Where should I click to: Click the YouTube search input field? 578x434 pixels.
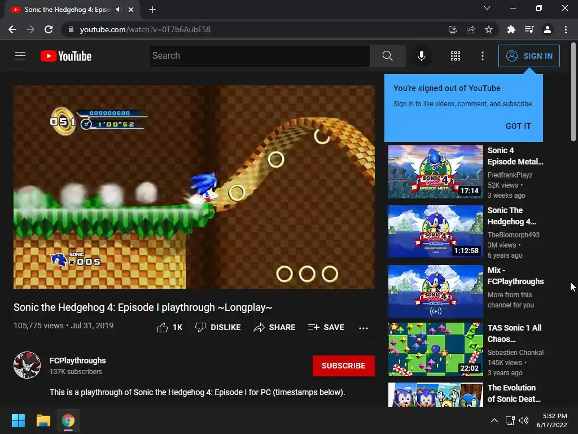coord(260,56)
